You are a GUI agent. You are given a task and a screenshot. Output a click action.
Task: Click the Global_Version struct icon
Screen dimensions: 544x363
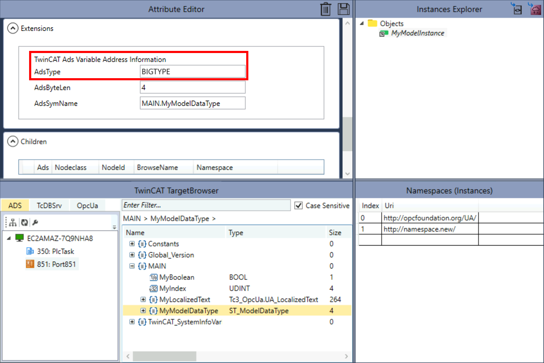pos(142,255)
